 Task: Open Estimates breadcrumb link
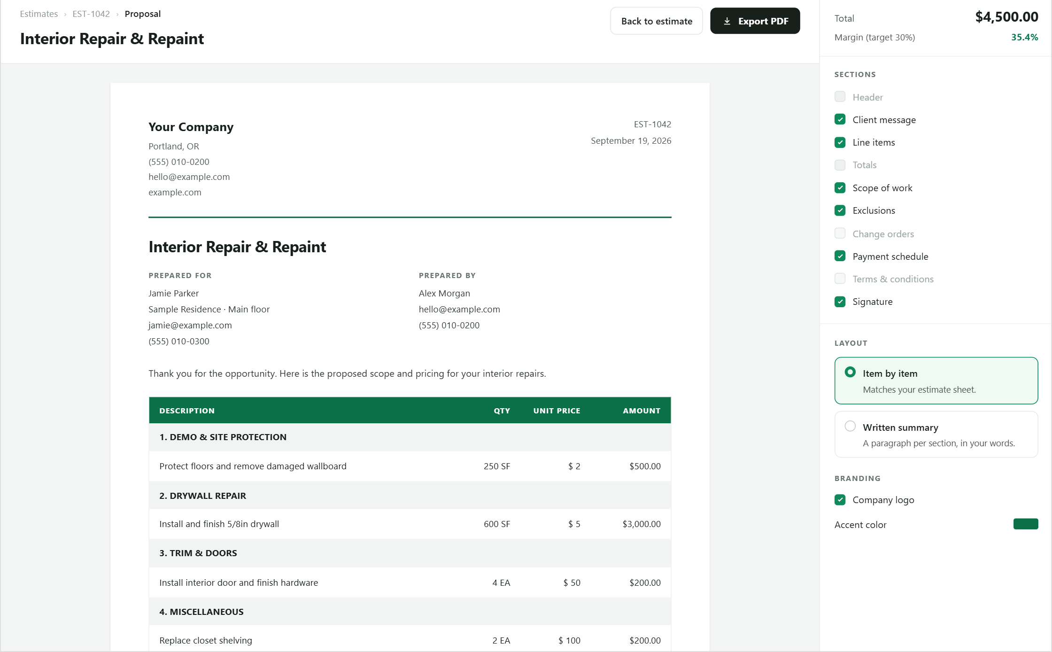[x=39, y=14]
